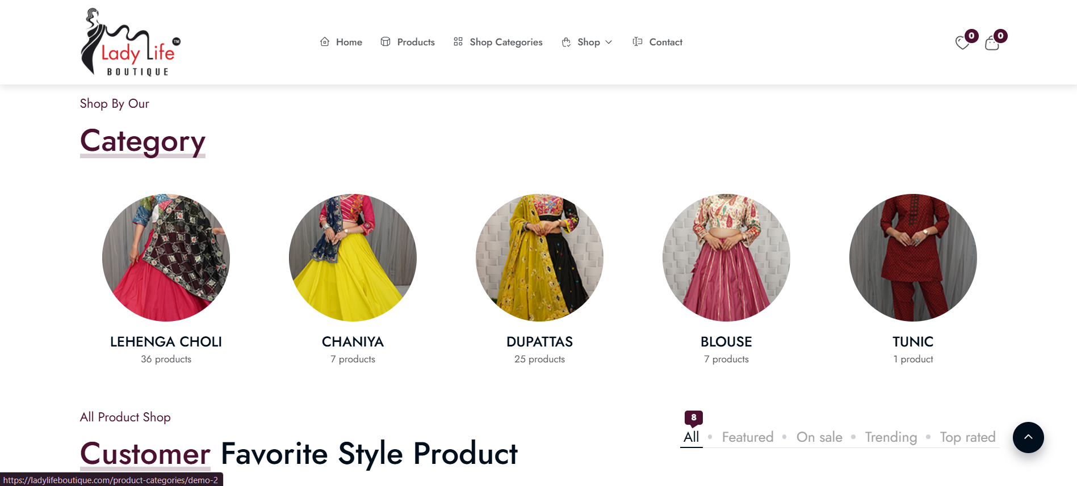Select the Top rated tab
Viewport: 1077px width, 486px height.
click(x=967, y=437)
